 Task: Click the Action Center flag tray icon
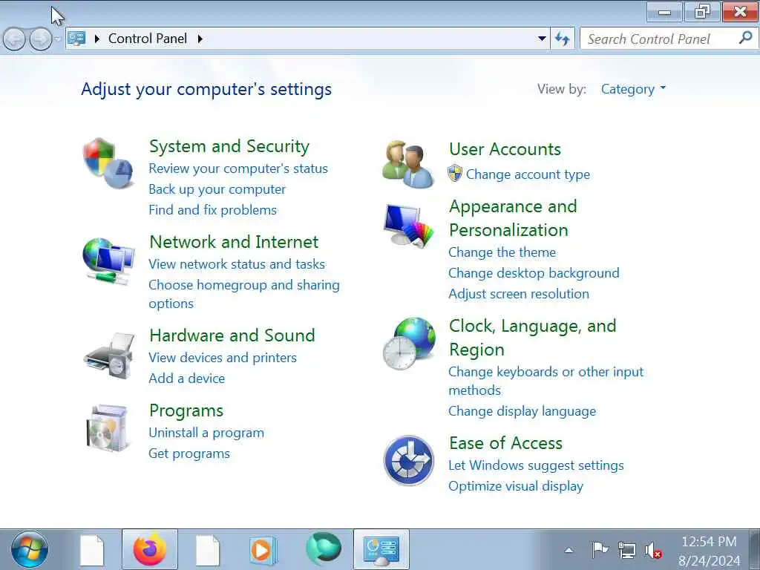pyautogui.click(x=600, y=550)
